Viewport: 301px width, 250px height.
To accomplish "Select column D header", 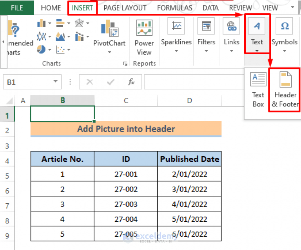I will [189, 100].
